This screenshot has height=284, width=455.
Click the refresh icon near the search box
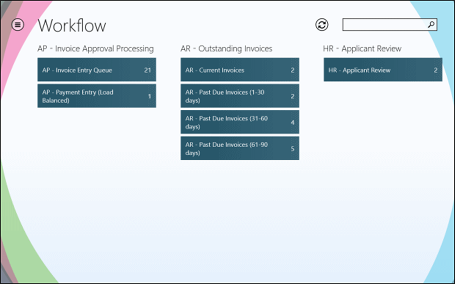pyautogui.click(x=321, y=25)
